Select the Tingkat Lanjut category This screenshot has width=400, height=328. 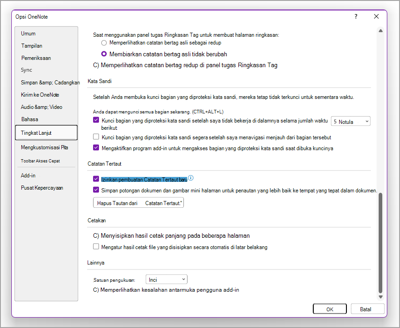pos(46,132)
